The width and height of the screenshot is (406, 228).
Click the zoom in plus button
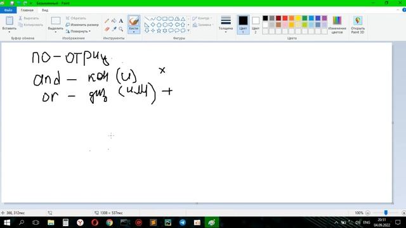coord(403,213)
